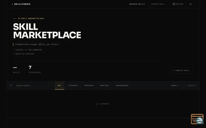The height and width of the screenshot is (128, 206).
Task: Switch to the Persona tab
Action: pyautogui.click(x=89, y=86)
